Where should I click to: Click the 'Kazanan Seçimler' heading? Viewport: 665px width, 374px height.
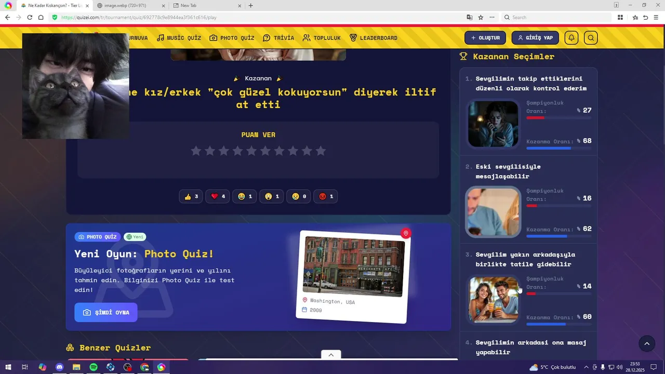[x=513, y=57]
